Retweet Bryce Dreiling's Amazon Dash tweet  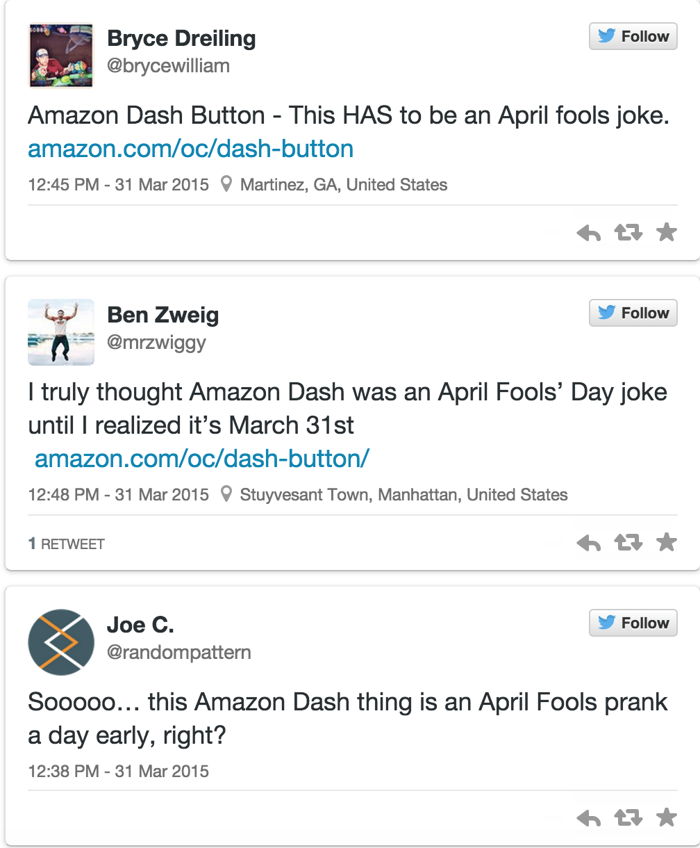click(x=628, y=234)
